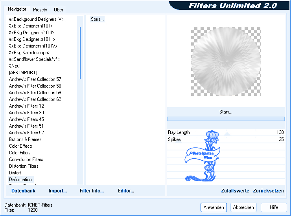Select Convolution Filters category
Screen dimensions: 291x216
[x=26, y=159]
